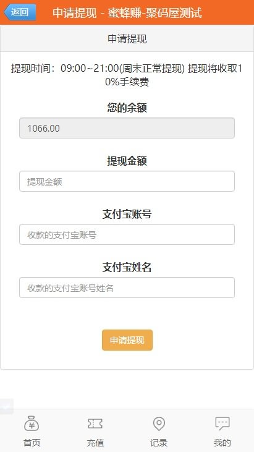Image resolution: width=254 pixels, height=452 pixels.
Task: Open 我的 via the chat bubble icon
Action: pos(222,424)
